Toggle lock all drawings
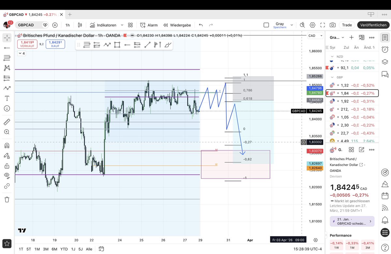Screen dimensions: 391x254 (x=7, y=166)
